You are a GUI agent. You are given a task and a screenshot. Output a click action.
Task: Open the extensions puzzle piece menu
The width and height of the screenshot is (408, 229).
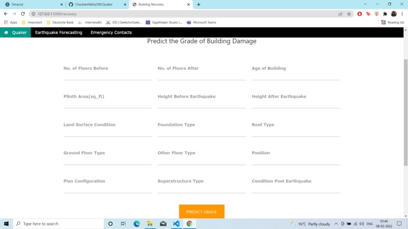(385, 14)
